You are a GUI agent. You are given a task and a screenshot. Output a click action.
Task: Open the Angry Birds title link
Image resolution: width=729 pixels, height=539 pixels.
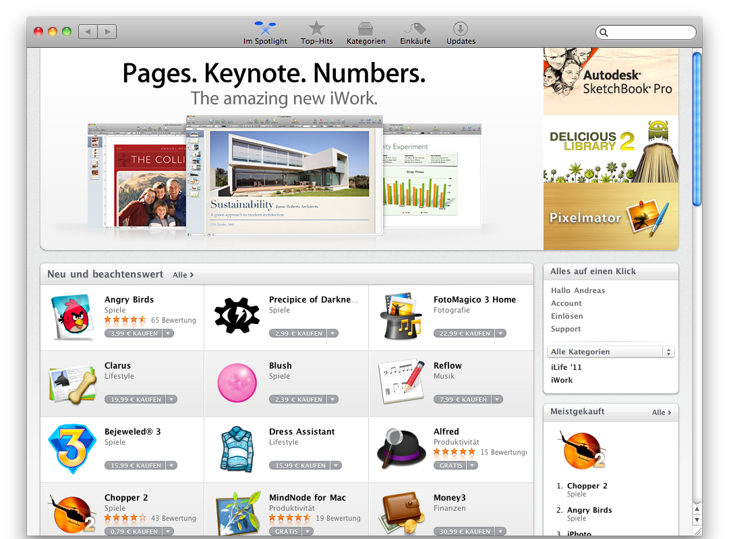(129, 300)
